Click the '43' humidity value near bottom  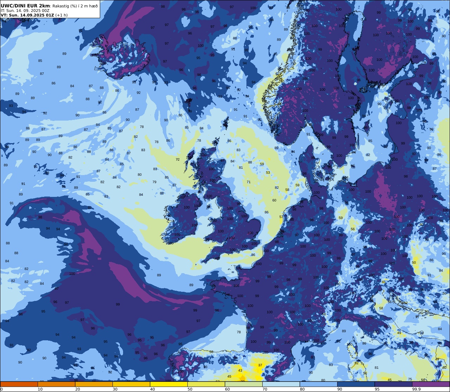(240, 371)
